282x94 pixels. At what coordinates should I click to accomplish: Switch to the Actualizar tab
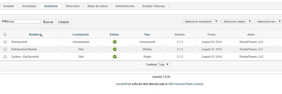point(29,6)
